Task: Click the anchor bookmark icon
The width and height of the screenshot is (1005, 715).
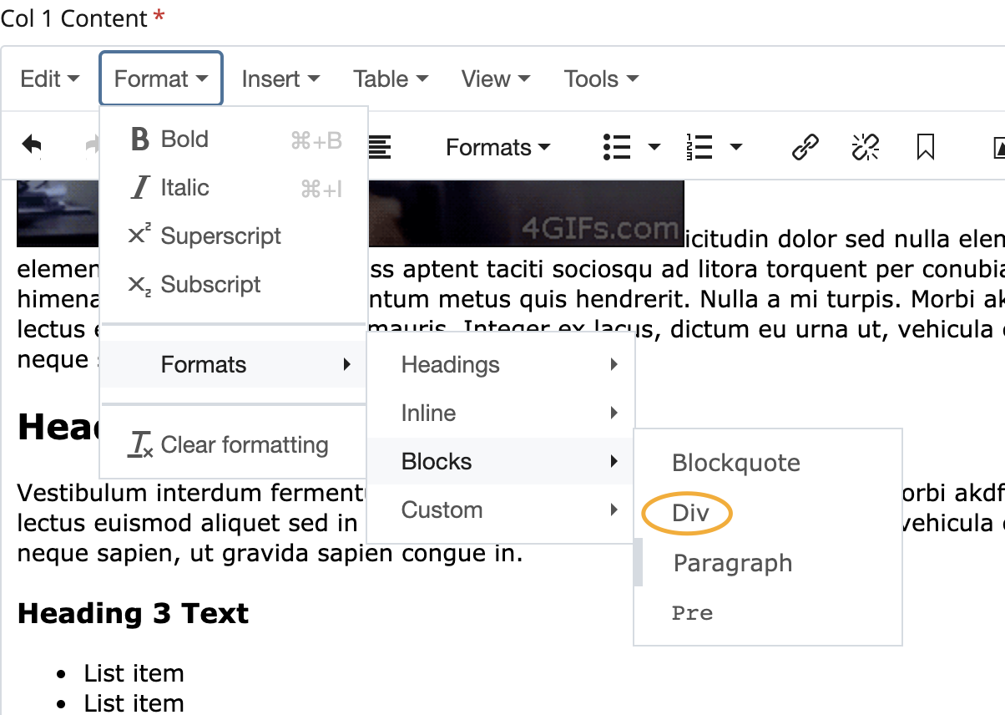Action: click(925, 148)
